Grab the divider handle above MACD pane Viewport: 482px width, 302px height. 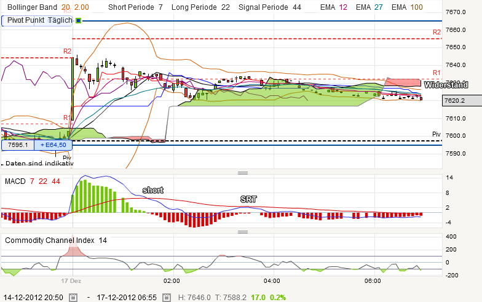(243, 173)
